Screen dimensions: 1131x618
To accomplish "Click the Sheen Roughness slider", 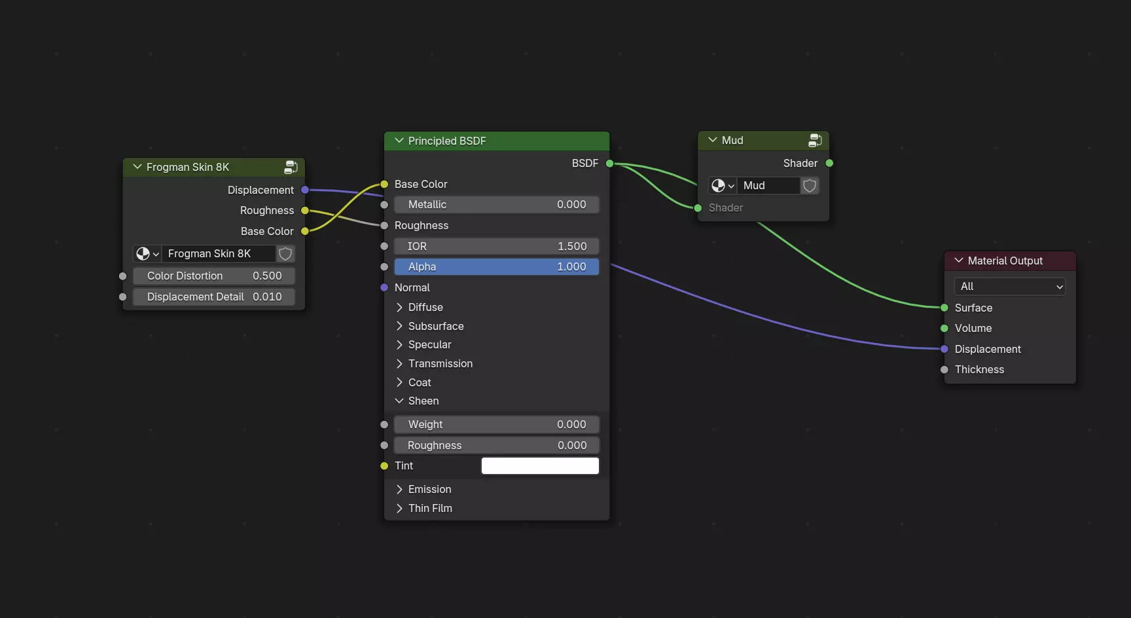I will tap(497, 446).
